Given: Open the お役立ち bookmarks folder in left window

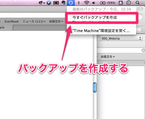Looking at the screenshot, I should [56, 21].
